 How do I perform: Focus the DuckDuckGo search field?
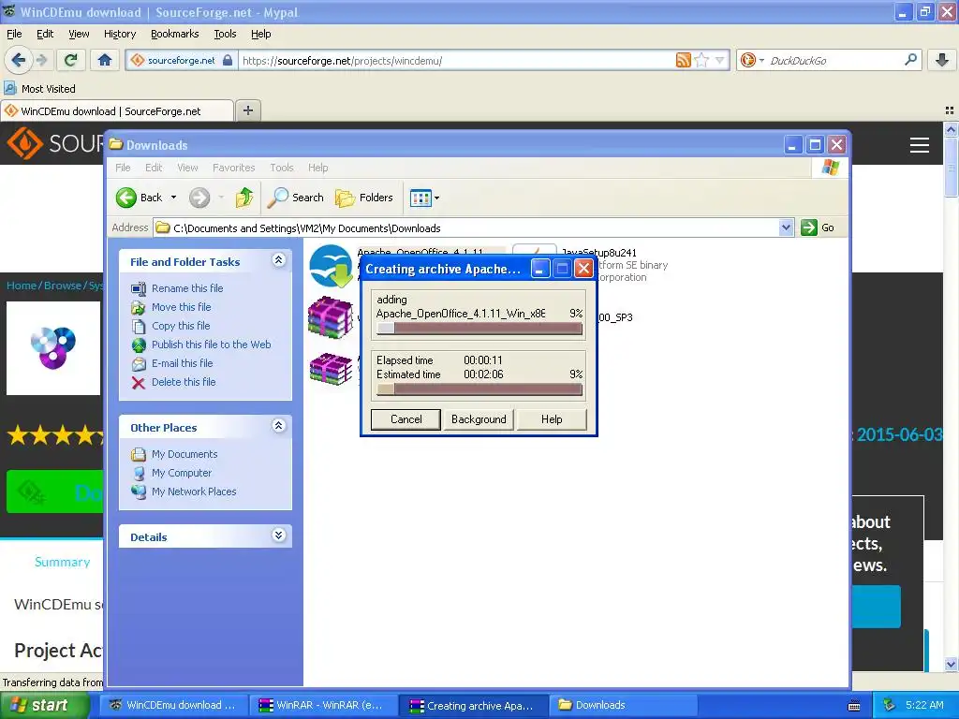point(834,60)
